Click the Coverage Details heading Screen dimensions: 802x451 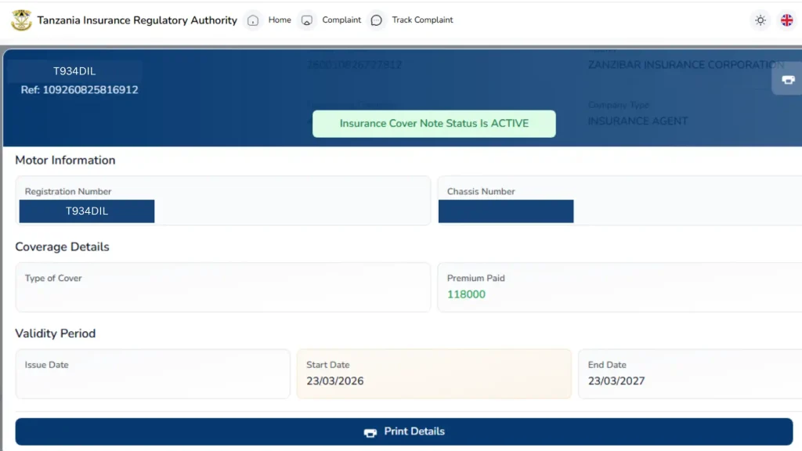pyautogui.click(x=62, y=247)
